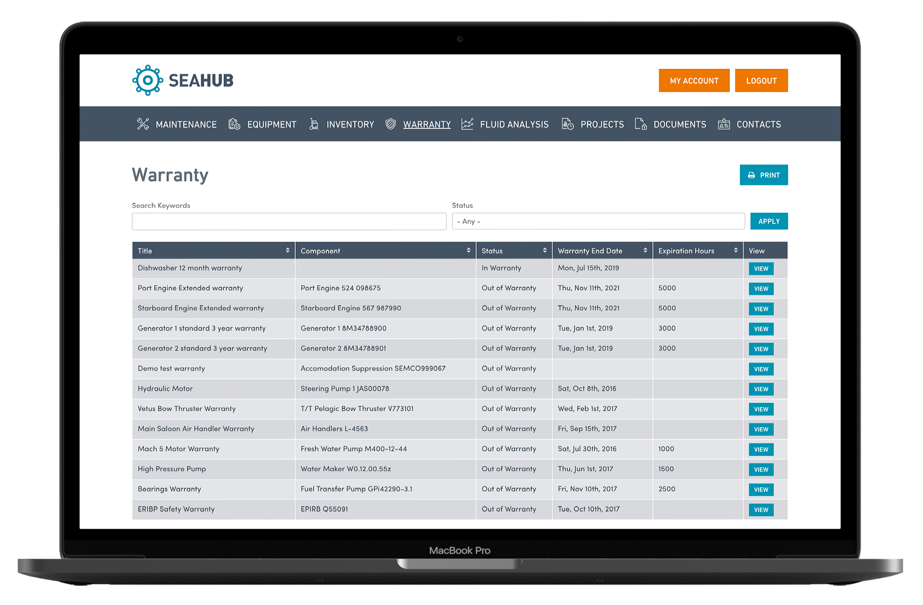View Starboard Engine Extended warranty
The image size is (923, 605).
coord(761,309)
